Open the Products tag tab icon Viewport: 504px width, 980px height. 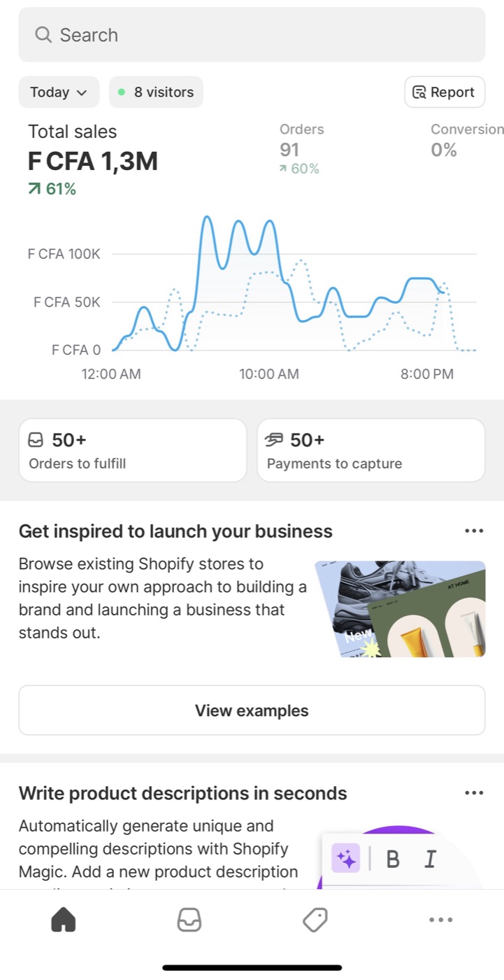315,920
